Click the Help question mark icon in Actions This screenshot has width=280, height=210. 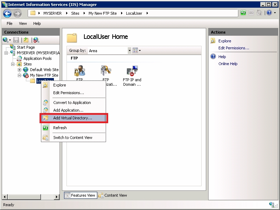pyautogui.click(x=213, y=57)
